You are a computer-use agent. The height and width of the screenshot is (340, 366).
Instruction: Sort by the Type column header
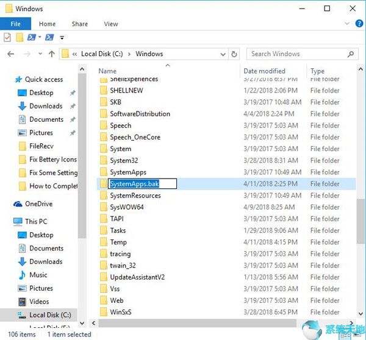[317, 71]
